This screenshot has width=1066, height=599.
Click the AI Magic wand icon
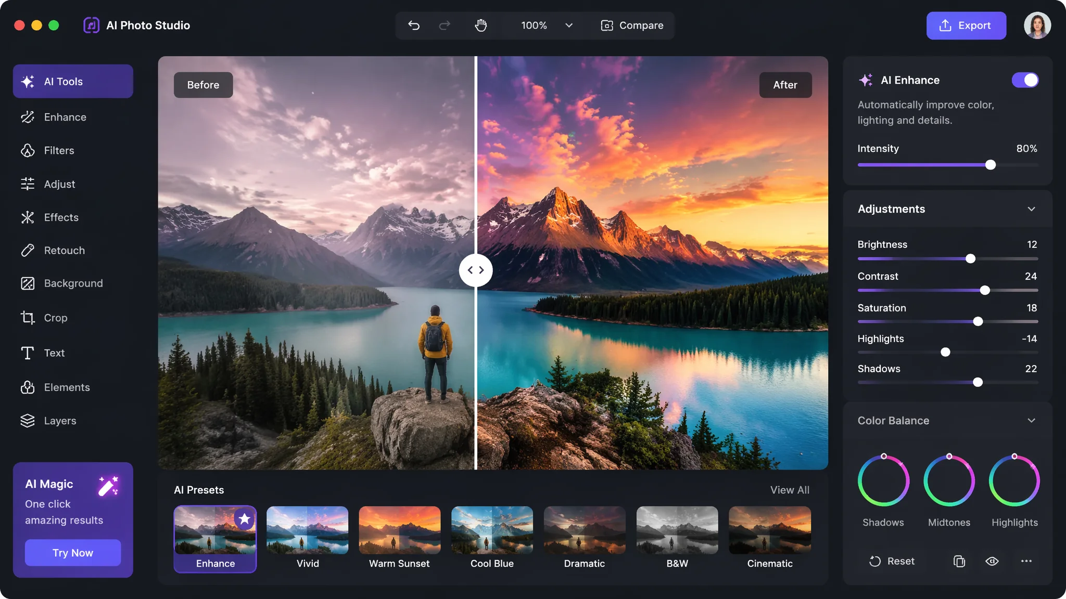point(108,486)
